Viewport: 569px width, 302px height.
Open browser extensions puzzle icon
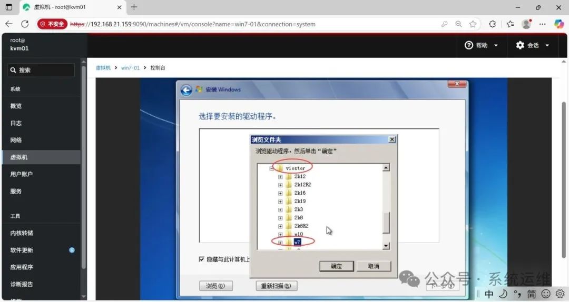click(493, 24)
